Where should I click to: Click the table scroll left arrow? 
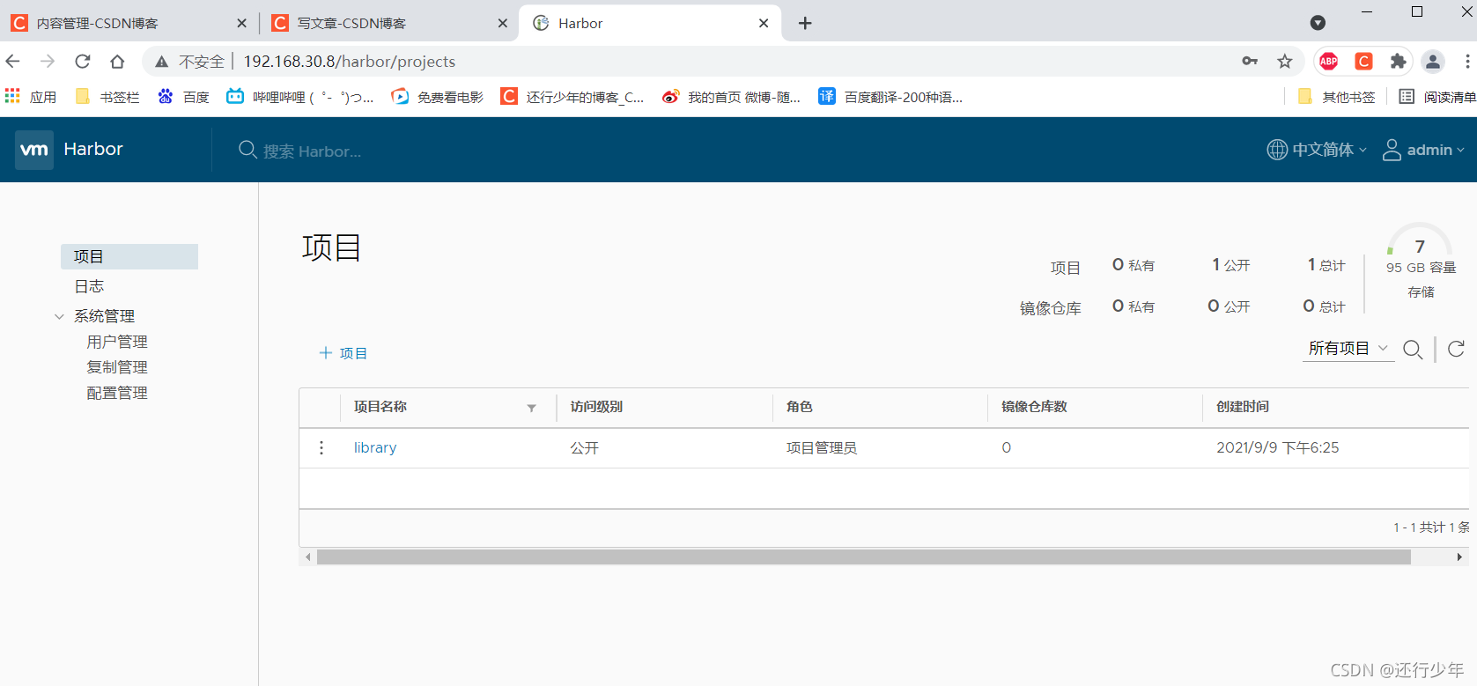307,557
